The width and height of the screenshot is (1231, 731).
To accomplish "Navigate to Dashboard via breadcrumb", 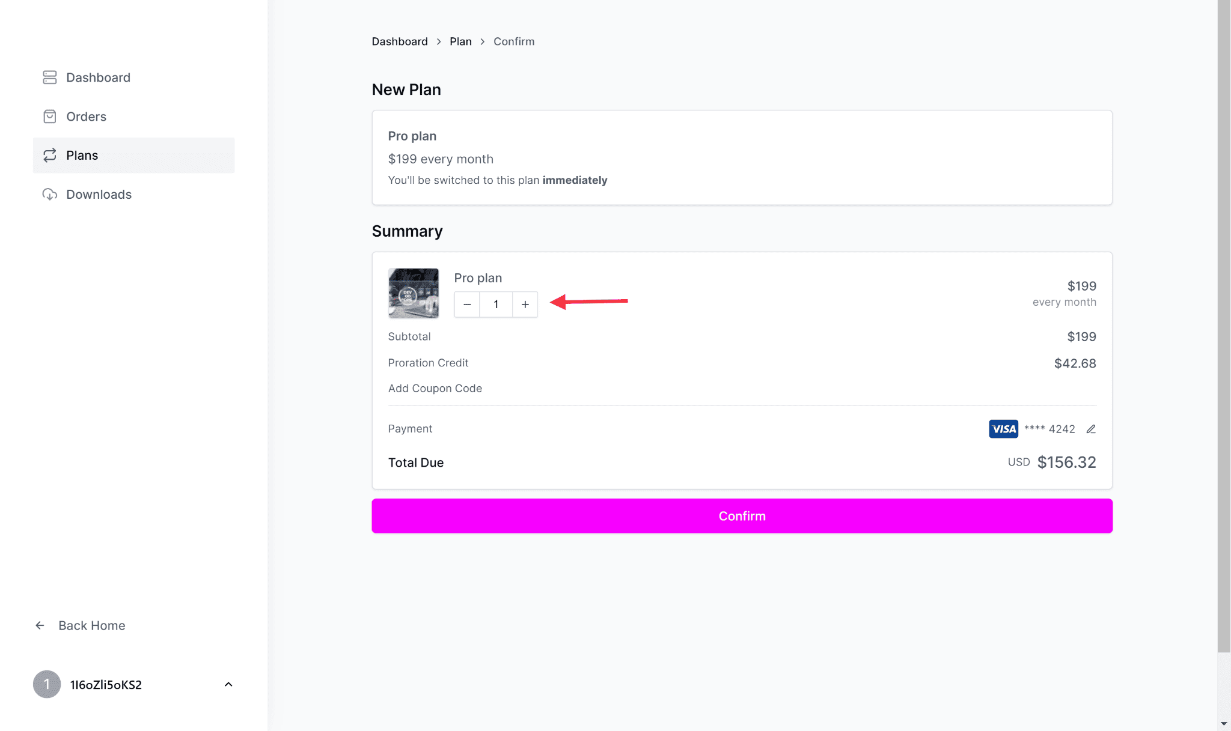I will pos(400,41).
